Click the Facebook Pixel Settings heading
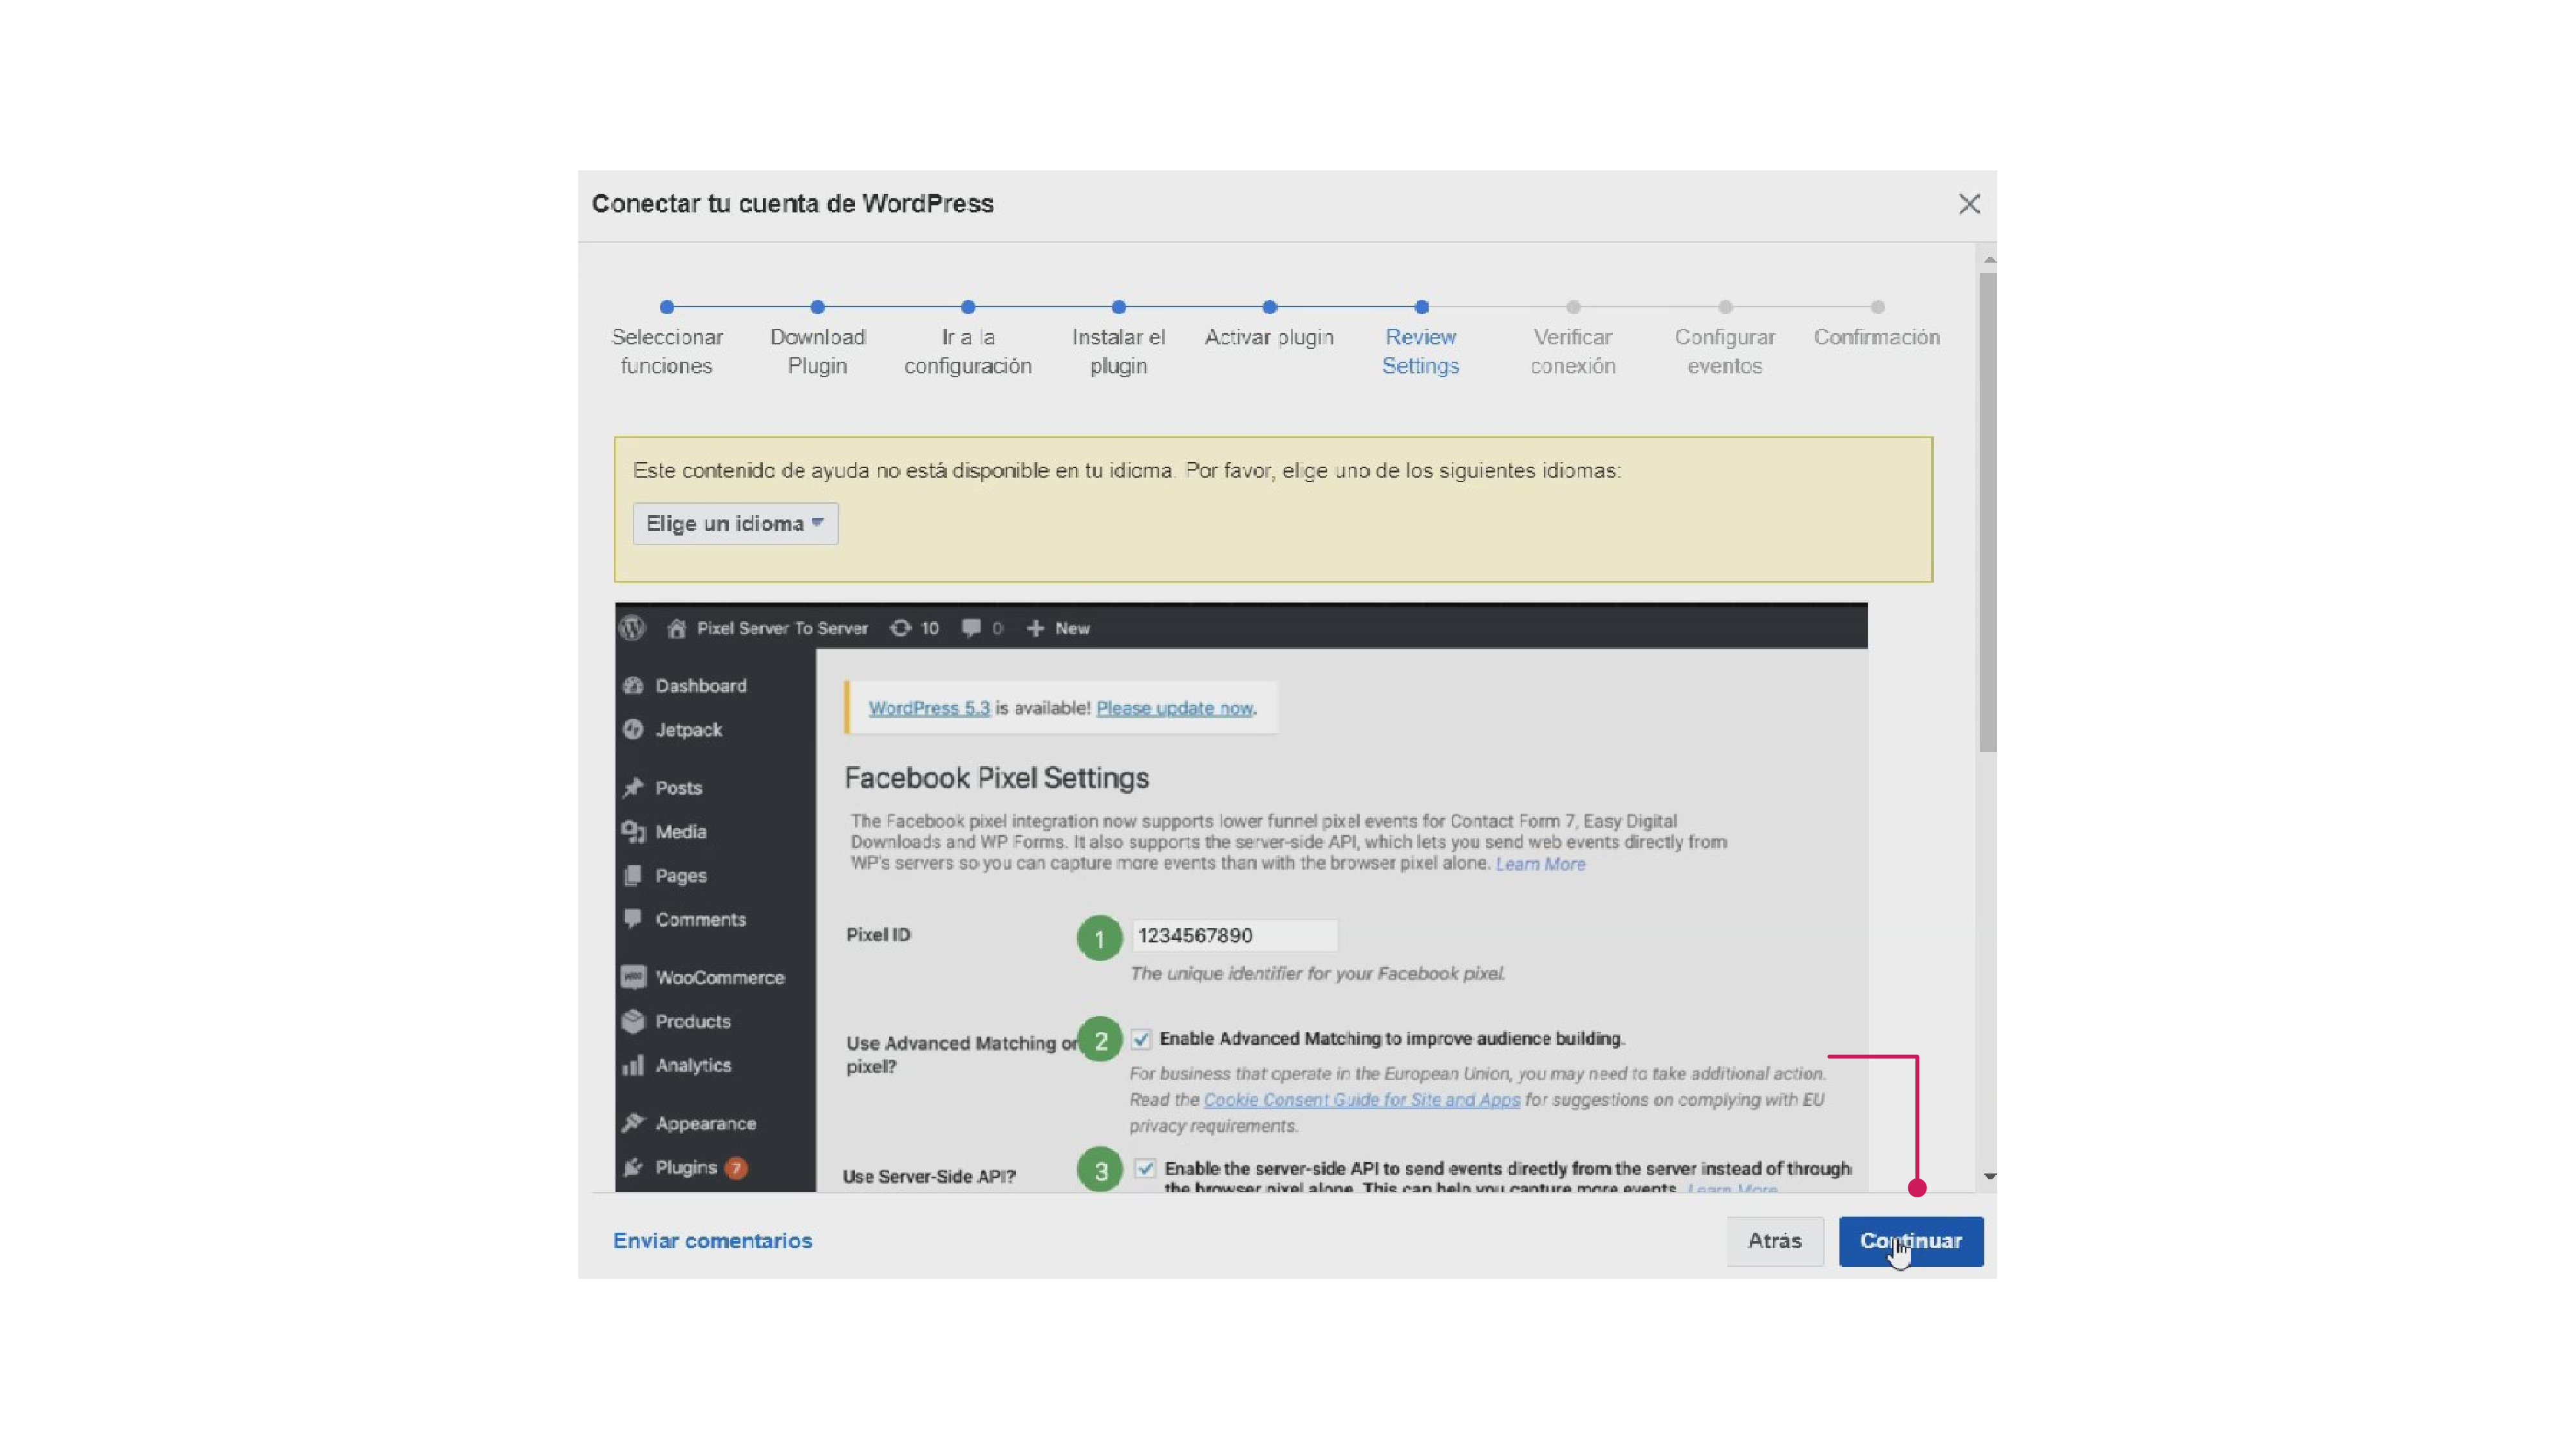This screenshot has height=1449, width=2576. pos(996,778)
